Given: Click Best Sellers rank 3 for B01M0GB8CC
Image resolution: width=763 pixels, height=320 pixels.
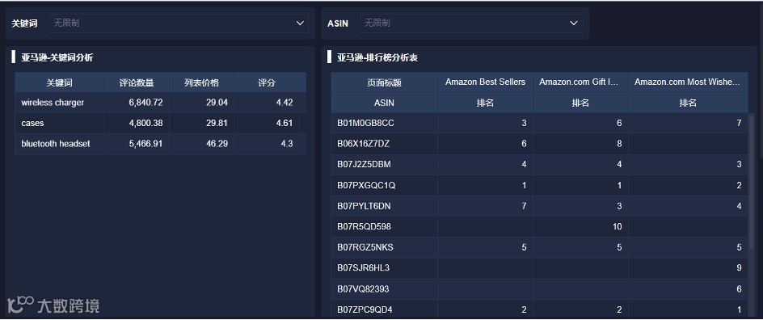Looking at the screenshot, I should coord(524,124).
